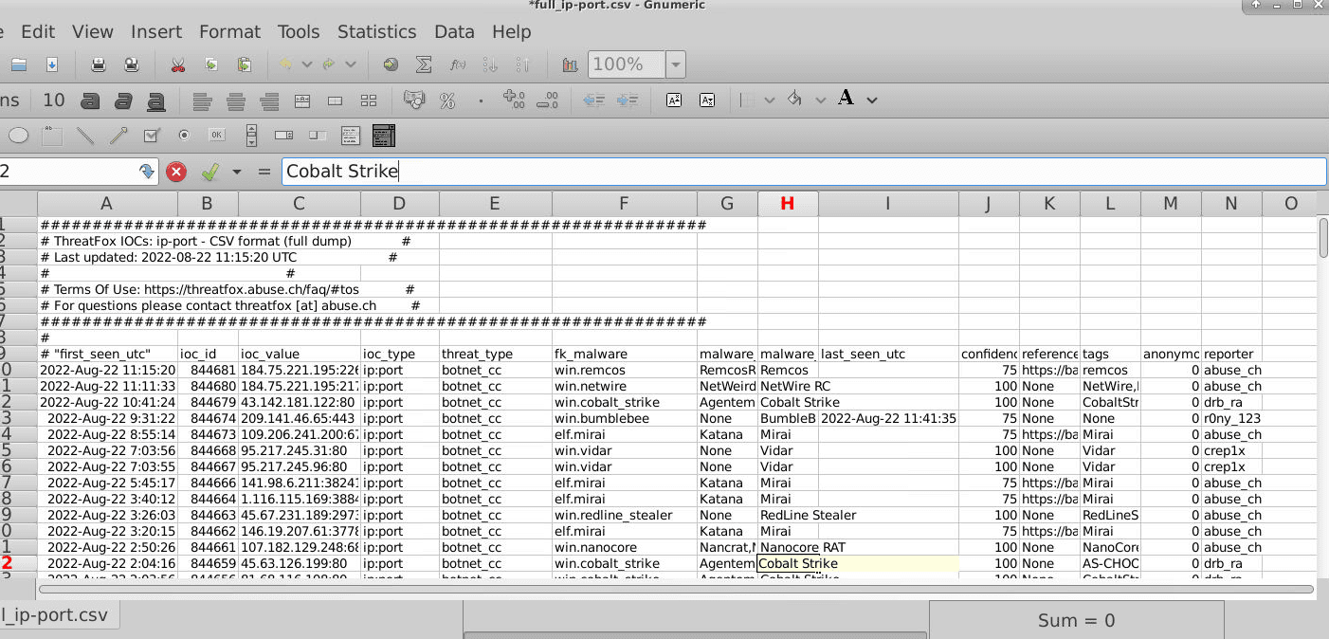Select the ellipse drawing tool
The width and height of the screenshot is (1329, 639).
[18, 136]
